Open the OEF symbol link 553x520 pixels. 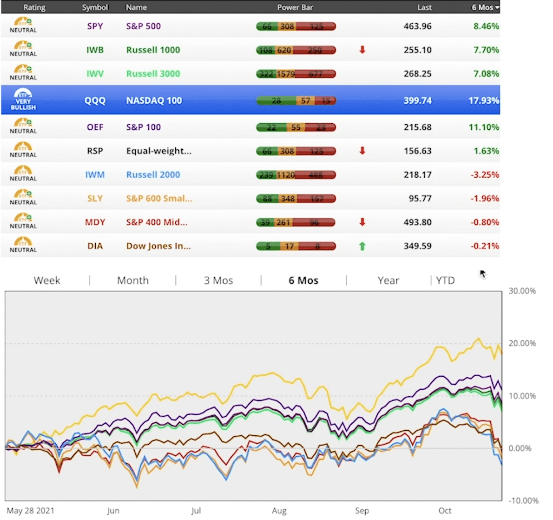click(x=95, y=127)
